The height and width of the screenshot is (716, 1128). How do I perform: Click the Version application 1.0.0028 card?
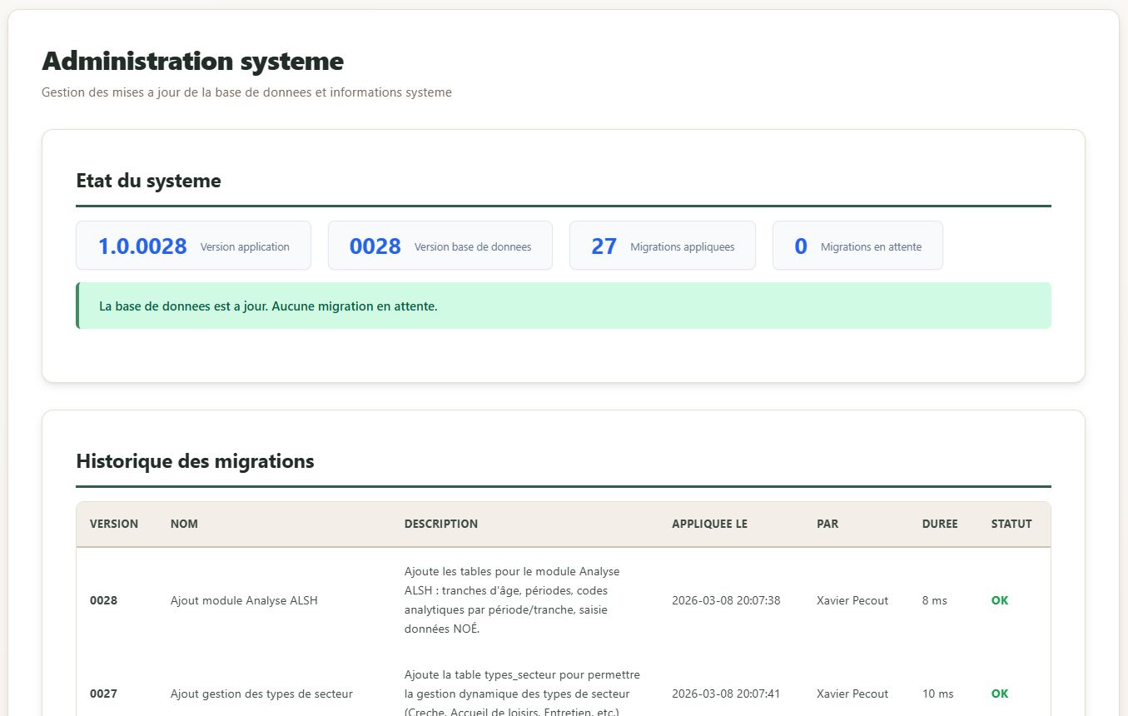[x=193, y=246]
